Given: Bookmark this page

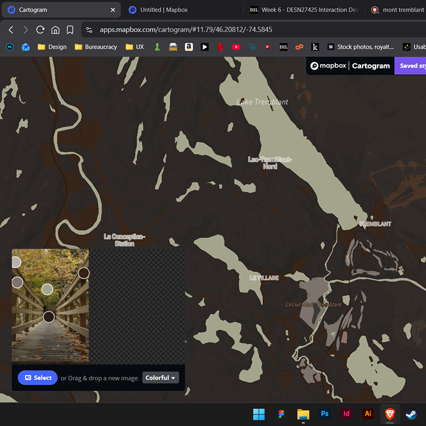Looking at the screenshot, I should tap(70, 30).
